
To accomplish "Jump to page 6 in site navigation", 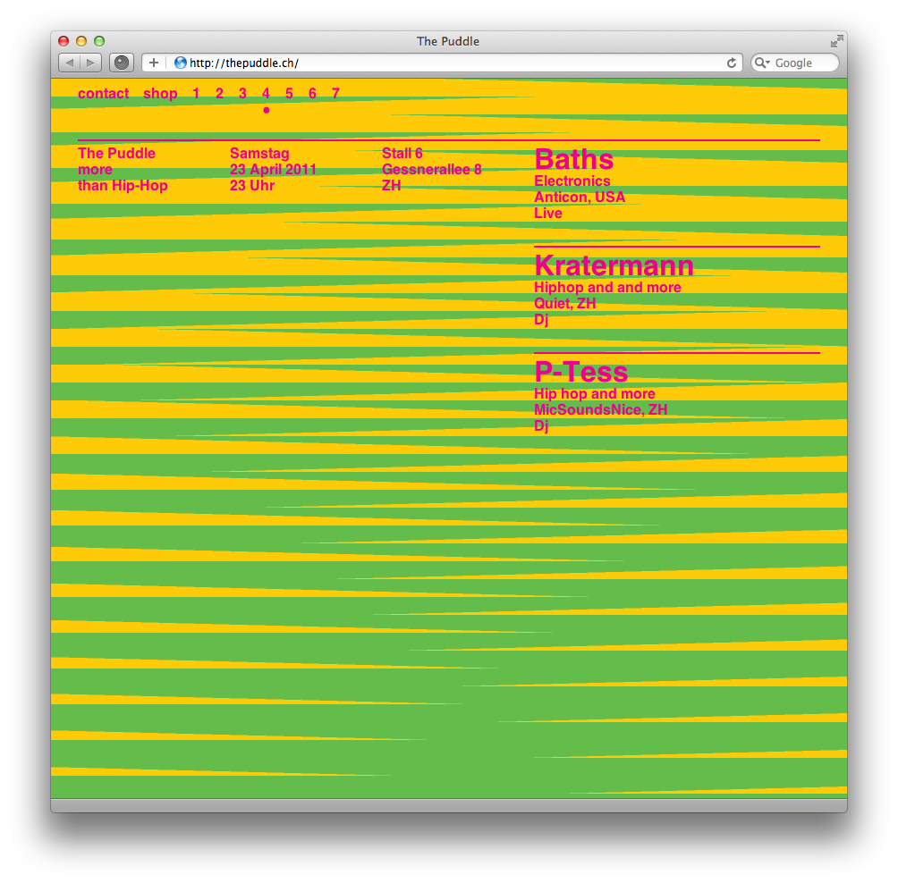I will tap(312, 94).
